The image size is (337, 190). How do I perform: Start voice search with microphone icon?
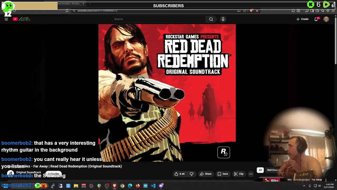point(223,19)
